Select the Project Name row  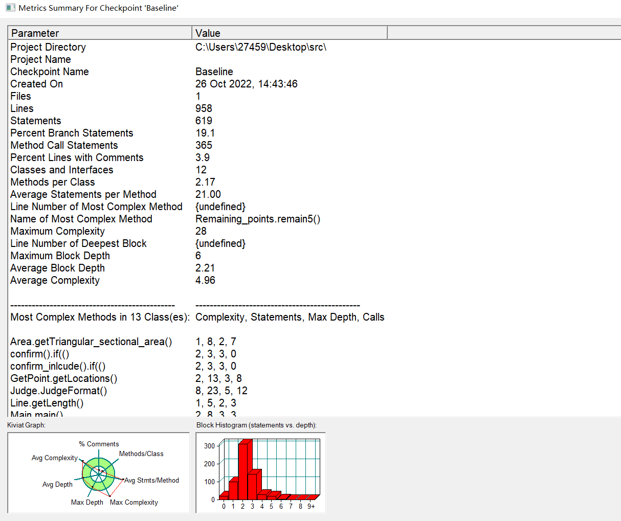40,59
